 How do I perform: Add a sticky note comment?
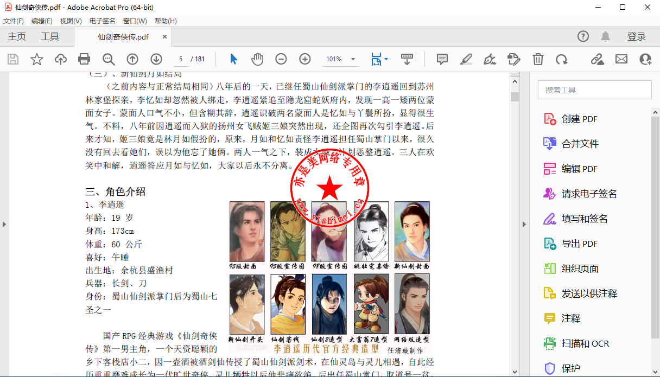pyautogui.click(x=442, y=59)
